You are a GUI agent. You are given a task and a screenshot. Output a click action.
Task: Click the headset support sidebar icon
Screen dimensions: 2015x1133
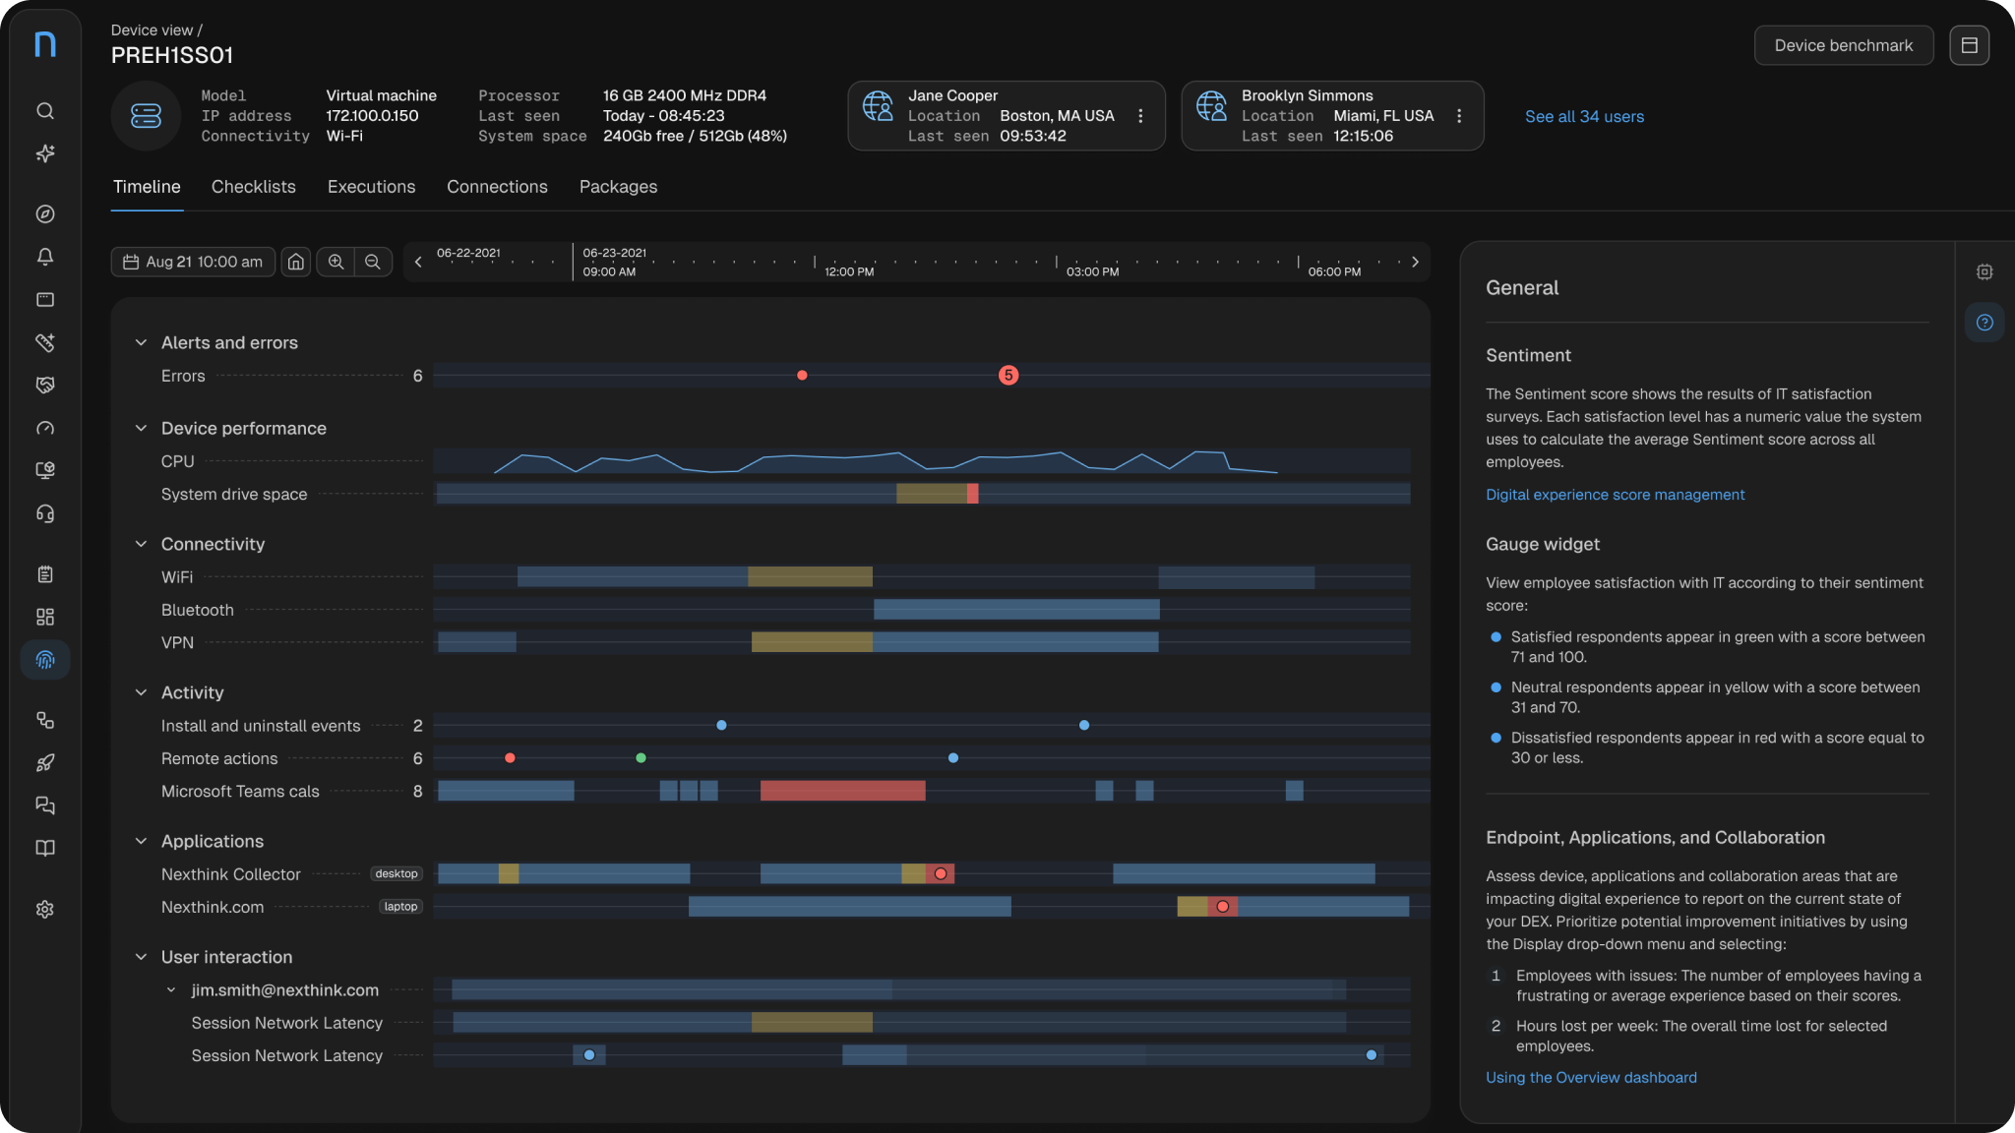click(x=45, y=513)
